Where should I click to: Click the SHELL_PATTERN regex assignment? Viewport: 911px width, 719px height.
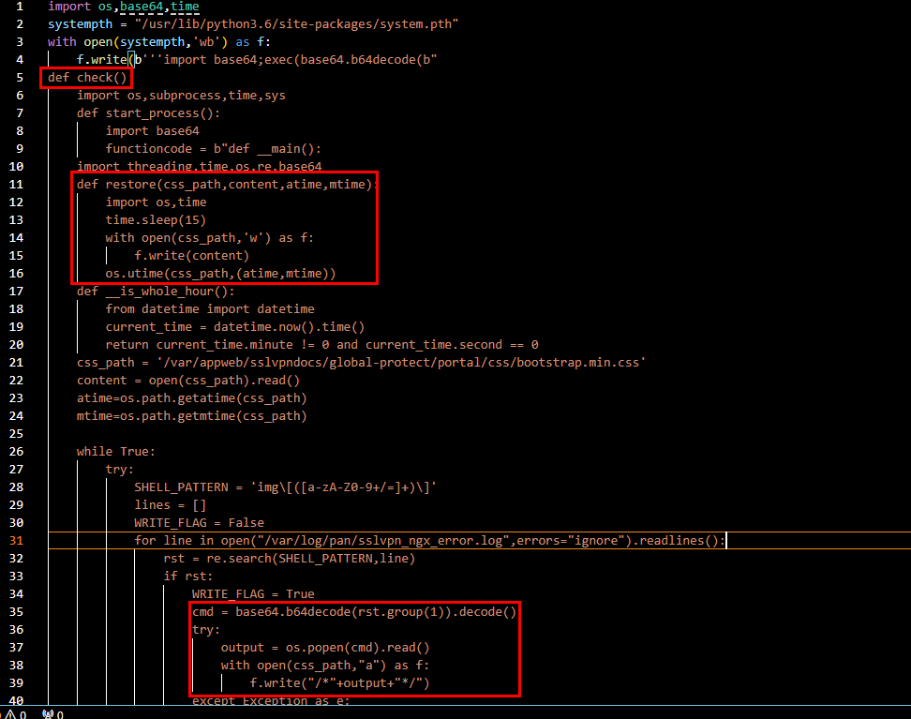tap(285, 487)
